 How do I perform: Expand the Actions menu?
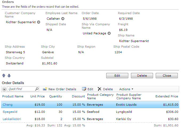point(126,89)
